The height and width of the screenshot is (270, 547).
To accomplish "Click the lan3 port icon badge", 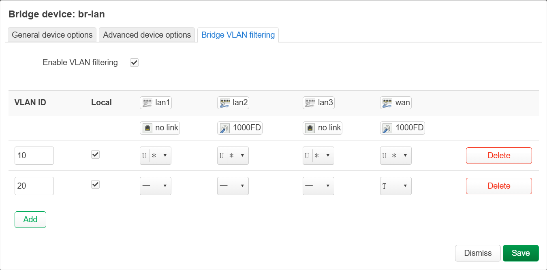I will click(x=318, y=103).
